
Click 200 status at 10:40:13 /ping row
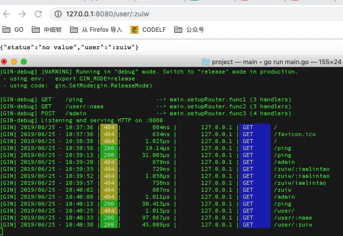[x=109, y=204]
